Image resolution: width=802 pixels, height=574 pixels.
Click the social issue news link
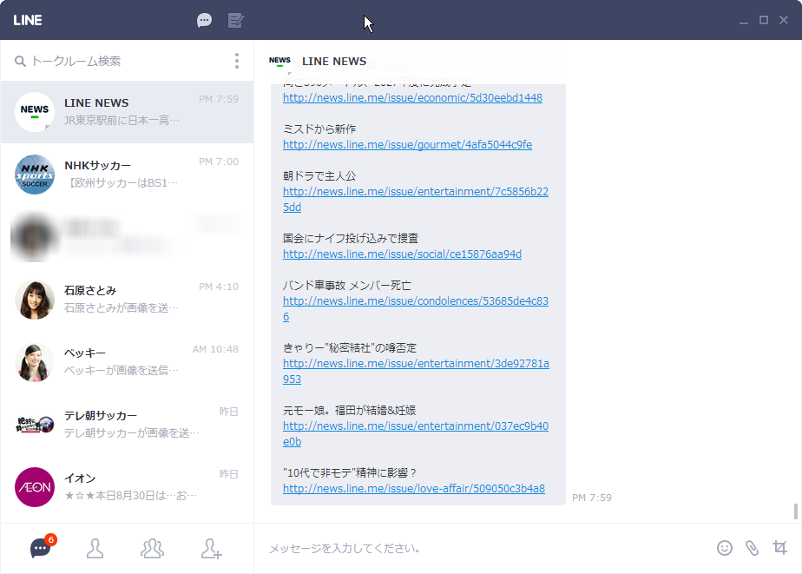[x=402, y=254]
